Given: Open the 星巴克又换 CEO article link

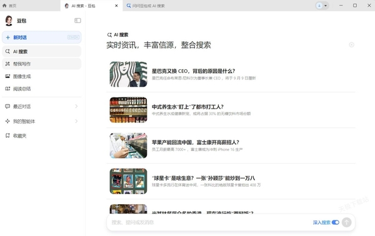Looking at the screenshot, I should 193,71.
